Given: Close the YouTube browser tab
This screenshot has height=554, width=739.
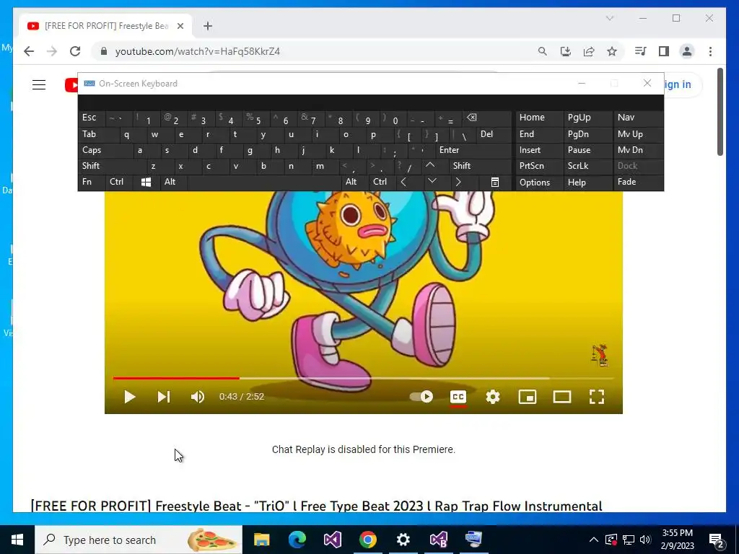Looking at the screenshot, I should coord(180,26).
